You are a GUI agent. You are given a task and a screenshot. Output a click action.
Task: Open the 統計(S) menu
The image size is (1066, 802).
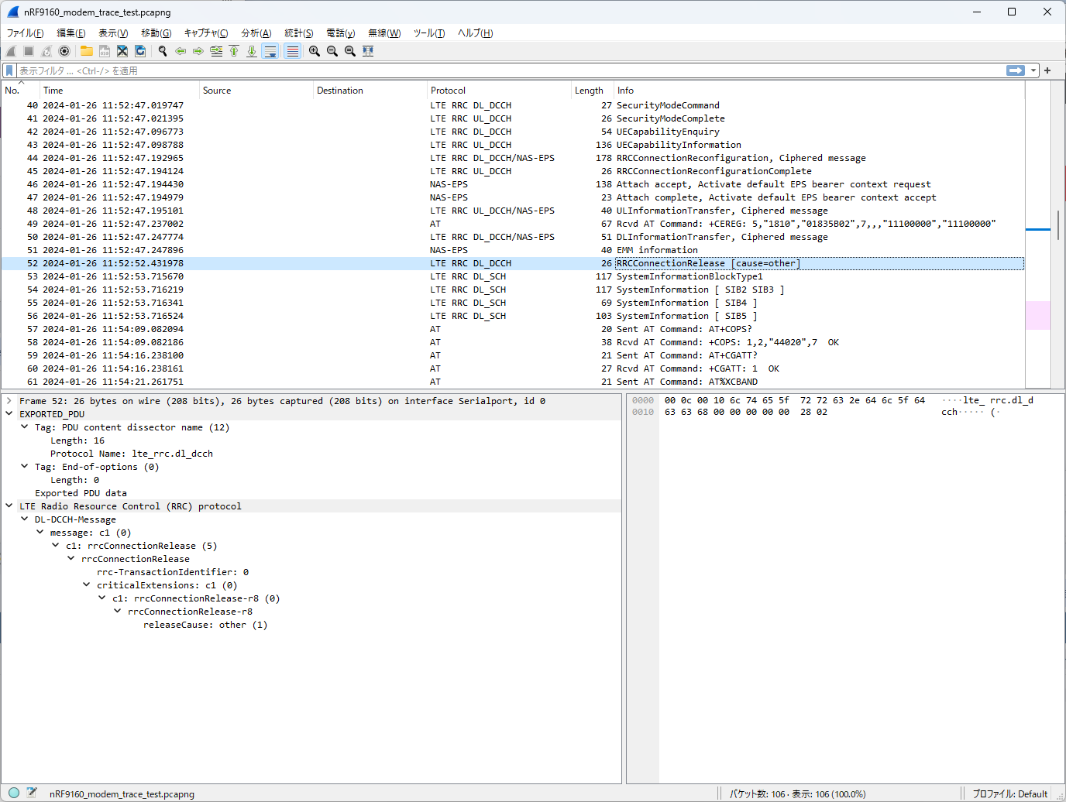click(299, 33)
